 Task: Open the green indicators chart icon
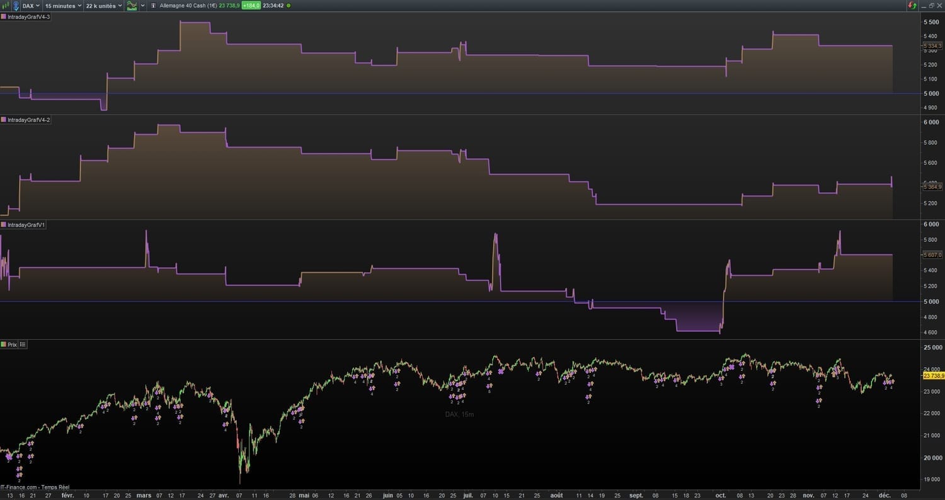pos(132,6)
